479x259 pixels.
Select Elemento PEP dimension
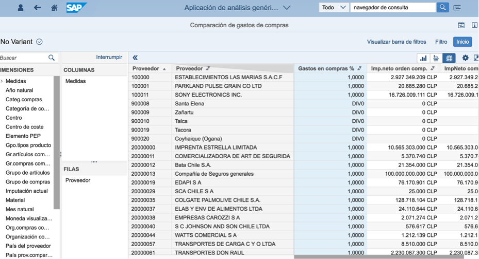[x=23, y=136]
